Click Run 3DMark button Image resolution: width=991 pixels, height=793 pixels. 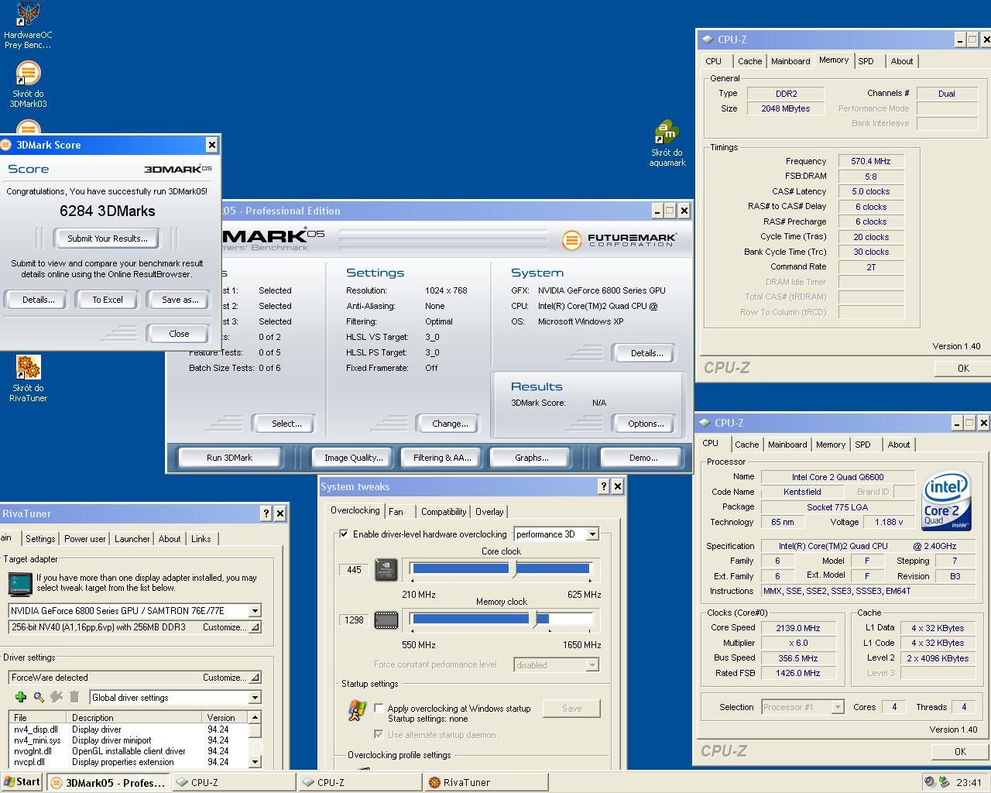click(x=230, y=458)
